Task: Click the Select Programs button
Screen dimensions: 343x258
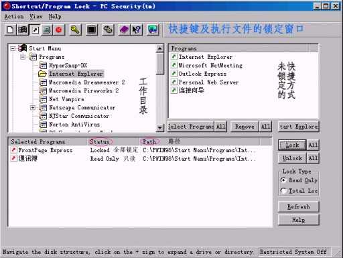Action: [x=191, y=127]
